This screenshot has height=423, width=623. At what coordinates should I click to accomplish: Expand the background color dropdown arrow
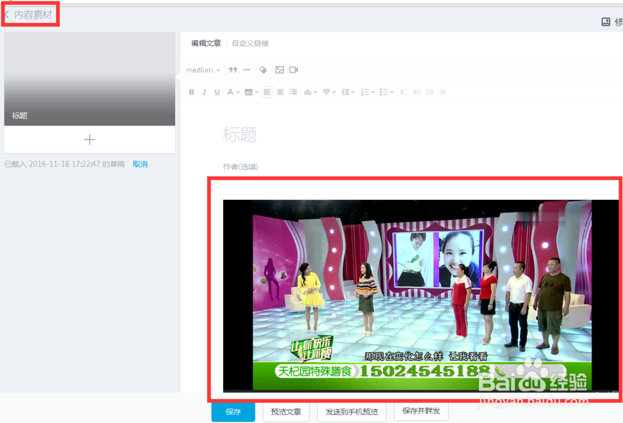click(257, 92)
